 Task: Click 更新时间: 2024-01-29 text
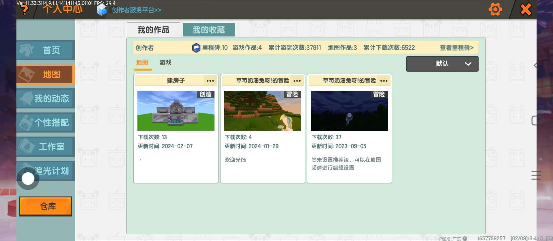pyautogui.click(x=252, y=146)
